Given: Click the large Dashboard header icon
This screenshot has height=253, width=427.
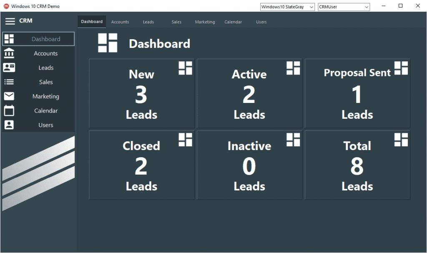Looking at the screenshot, I should click(108, 43).
